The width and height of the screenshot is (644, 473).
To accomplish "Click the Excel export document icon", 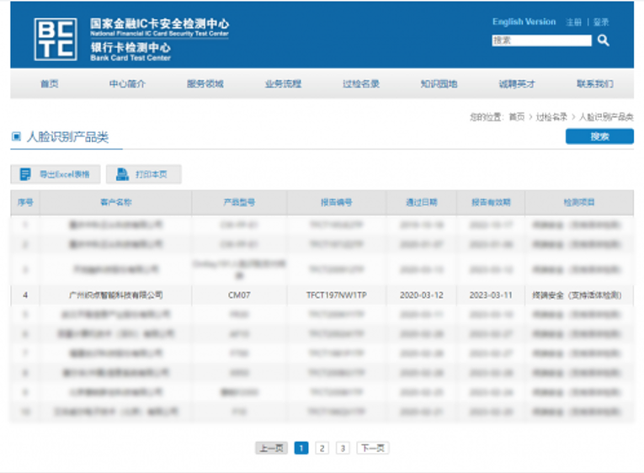I will click(x=25, y=174).
